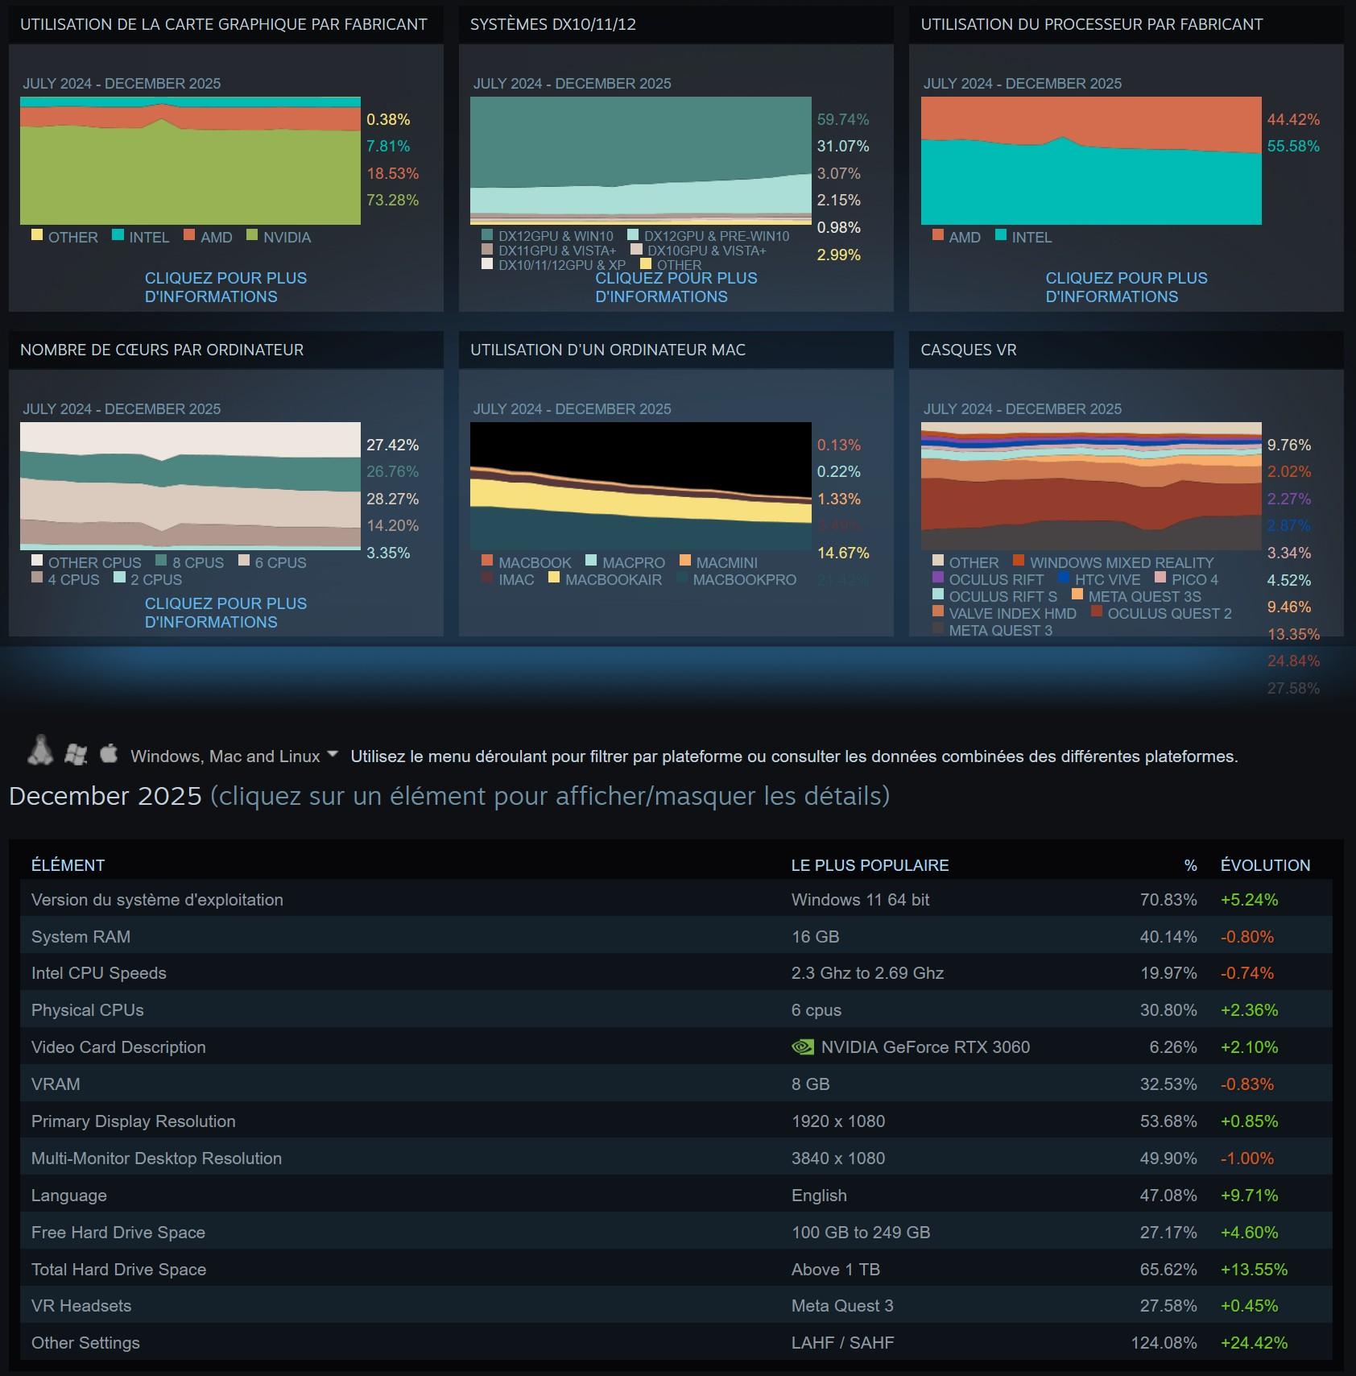This screenshot has width=1356, height=1376.
Task: Toggle Total Hard Drive Space details
Action: coord(117,1269)
